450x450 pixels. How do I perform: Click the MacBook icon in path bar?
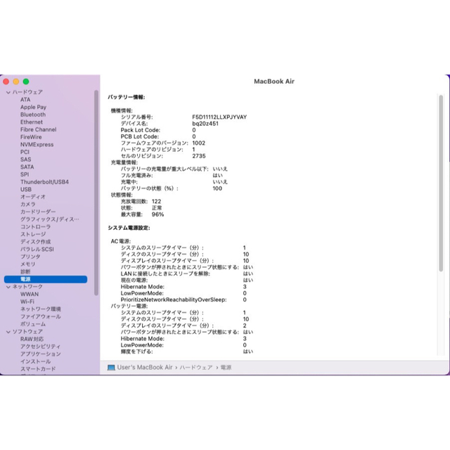click(111, 368)
